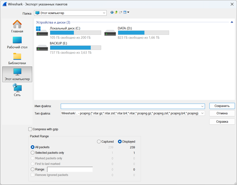The height and width of the screenshot is (185, 237).
Task: Click the DATA (D:) drive label
Action: coord(125,28)
